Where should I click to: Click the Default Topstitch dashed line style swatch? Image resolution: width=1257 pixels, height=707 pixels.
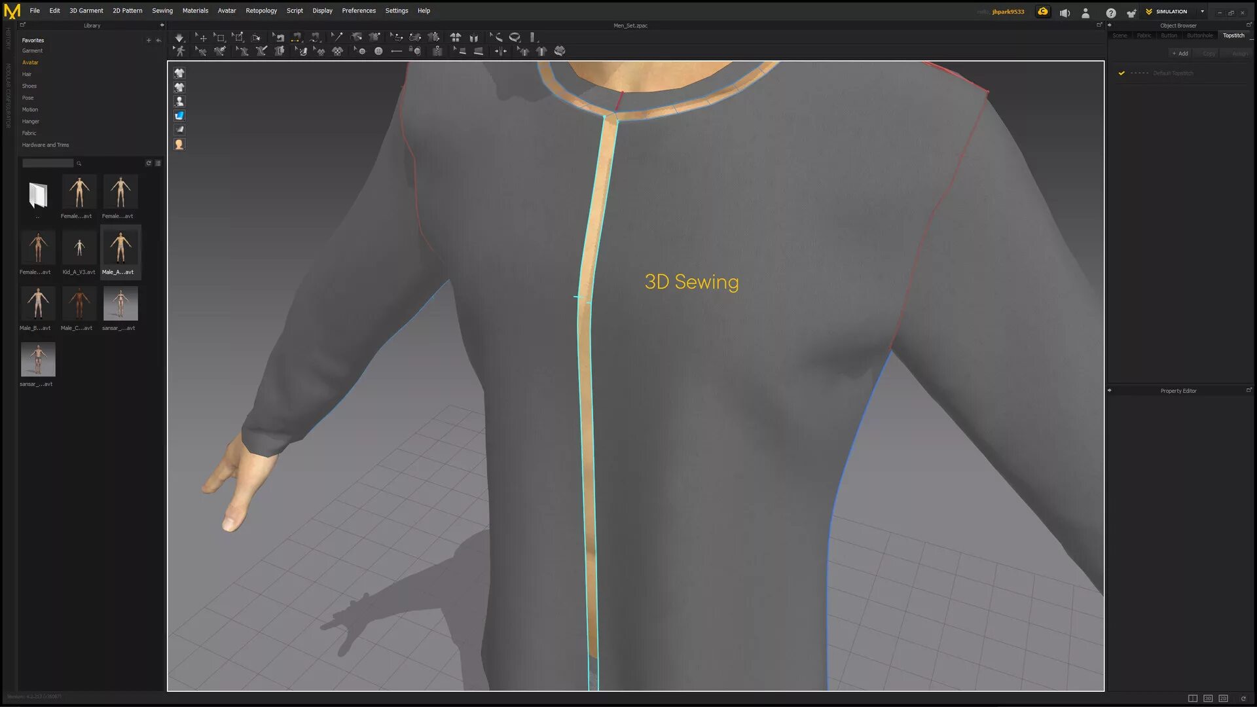coord(1139,73)
